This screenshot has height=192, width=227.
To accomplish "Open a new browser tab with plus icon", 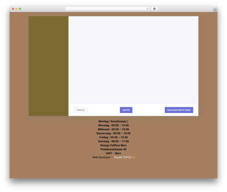I will [x=215, y=10].
